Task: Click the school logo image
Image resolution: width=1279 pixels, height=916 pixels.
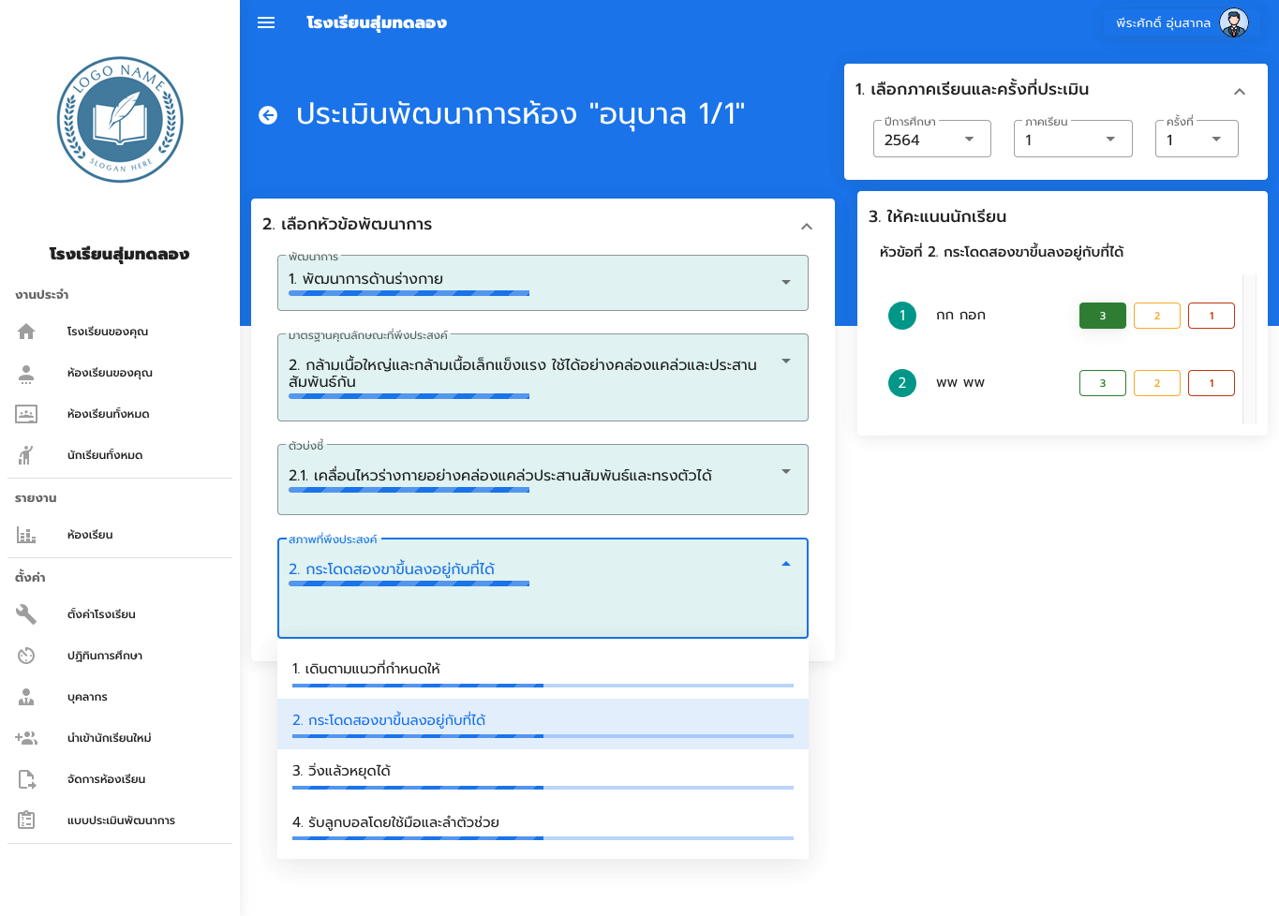Action: (x=120, y=120)
